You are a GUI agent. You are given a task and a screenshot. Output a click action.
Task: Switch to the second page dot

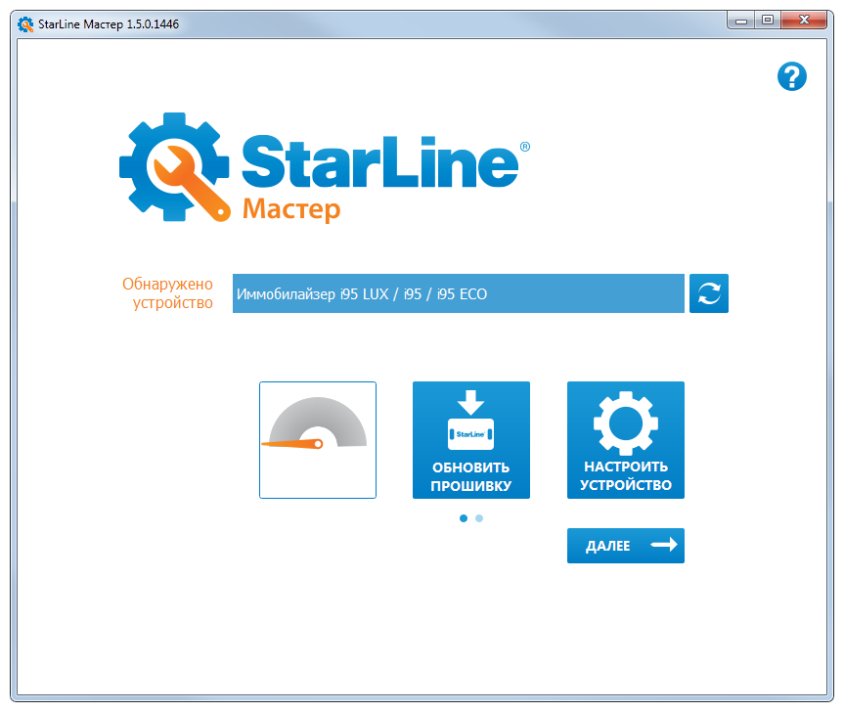[479, 518]
